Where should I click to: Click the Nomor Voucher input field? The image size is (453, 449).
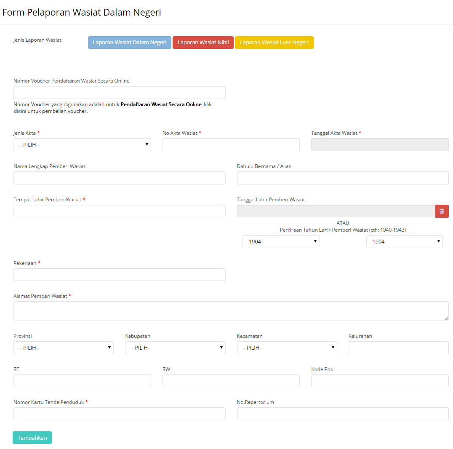[119, 93]
